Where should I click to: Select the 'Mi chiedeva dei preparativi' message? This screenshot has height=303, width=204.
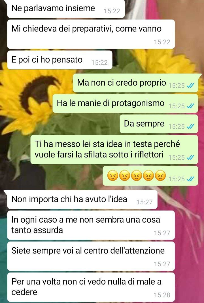click(x=91, y=34)
